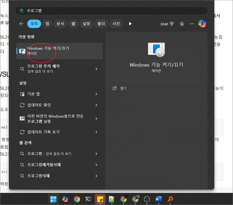
Task: Click the search magnifier icon in search box
Action: (x=21, y=11)
